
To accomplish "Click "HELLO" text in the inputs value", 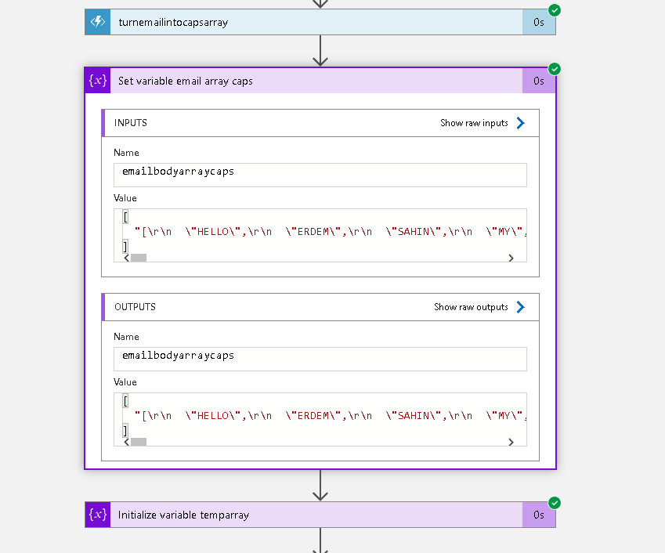I will click(213, 232).
